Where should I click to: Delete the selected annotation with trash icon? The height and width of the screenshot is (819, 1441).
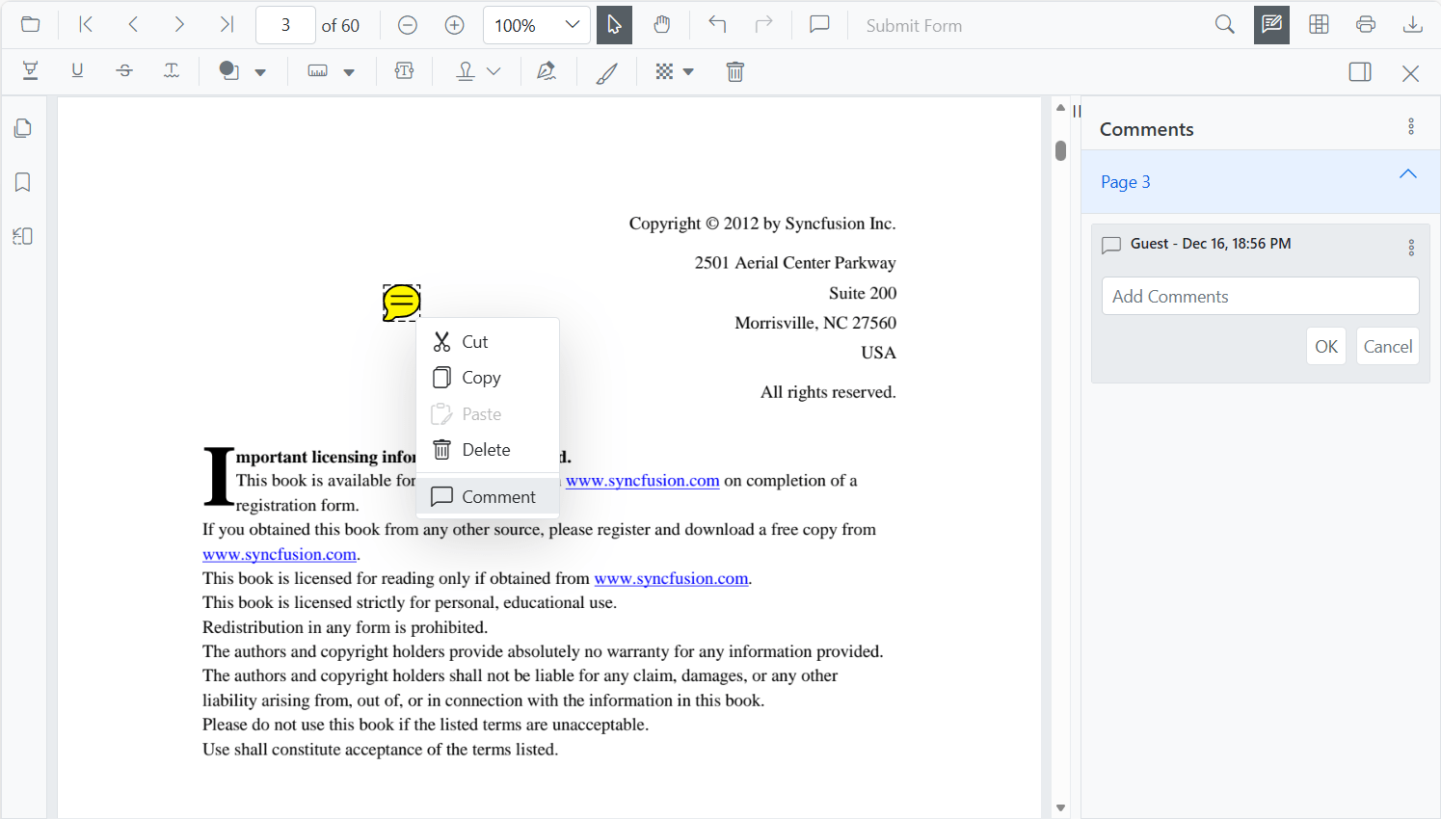pyautogui.click(x=735, y=71)
